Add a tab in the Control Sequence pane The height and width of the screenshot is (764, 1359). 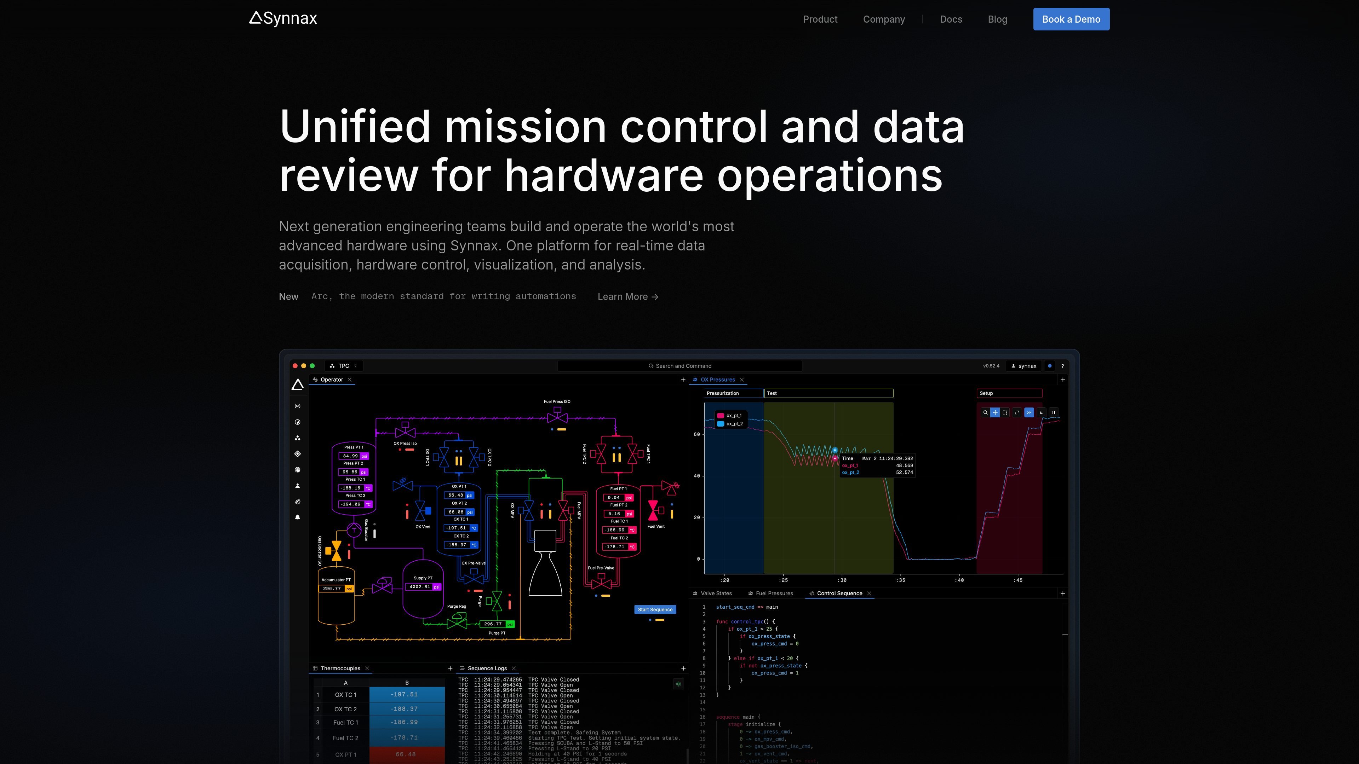(x=1062, y=594)
